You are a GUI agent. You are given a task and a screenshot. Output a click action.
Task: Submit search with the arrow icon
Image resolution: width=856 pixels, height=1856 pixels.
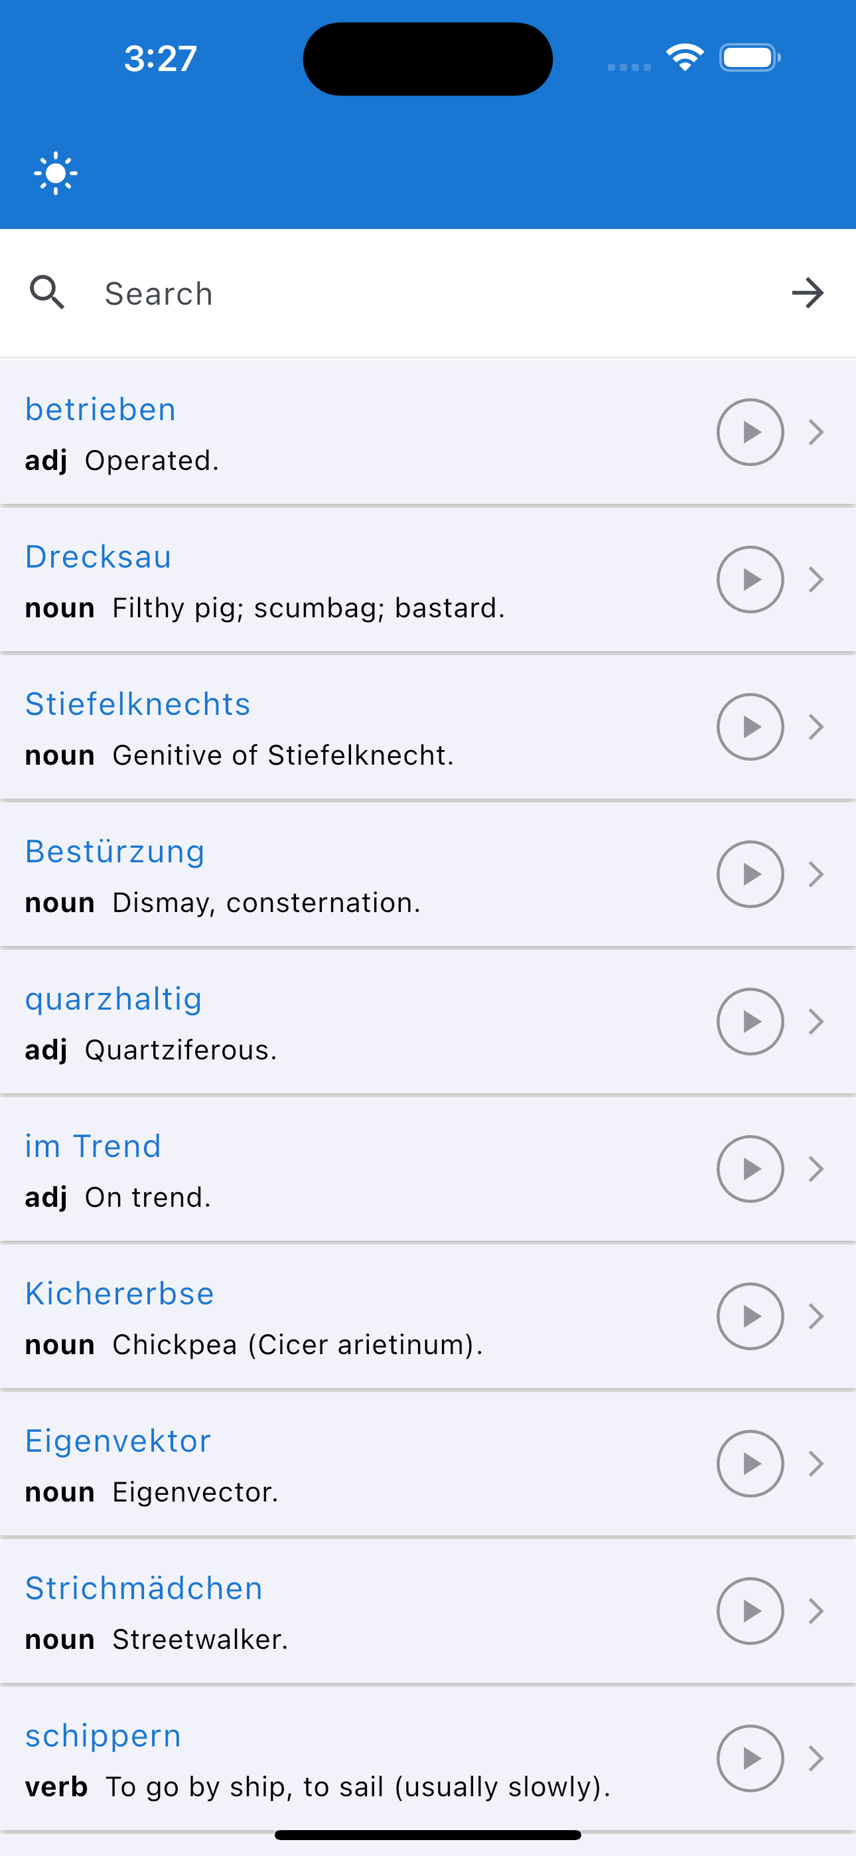(808, 293)
